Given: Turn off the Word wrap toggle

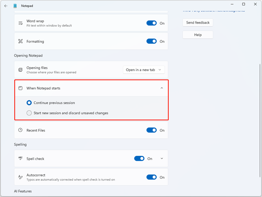Looking at the screenshot, I should pyautogui.click(x=152, y=23).
